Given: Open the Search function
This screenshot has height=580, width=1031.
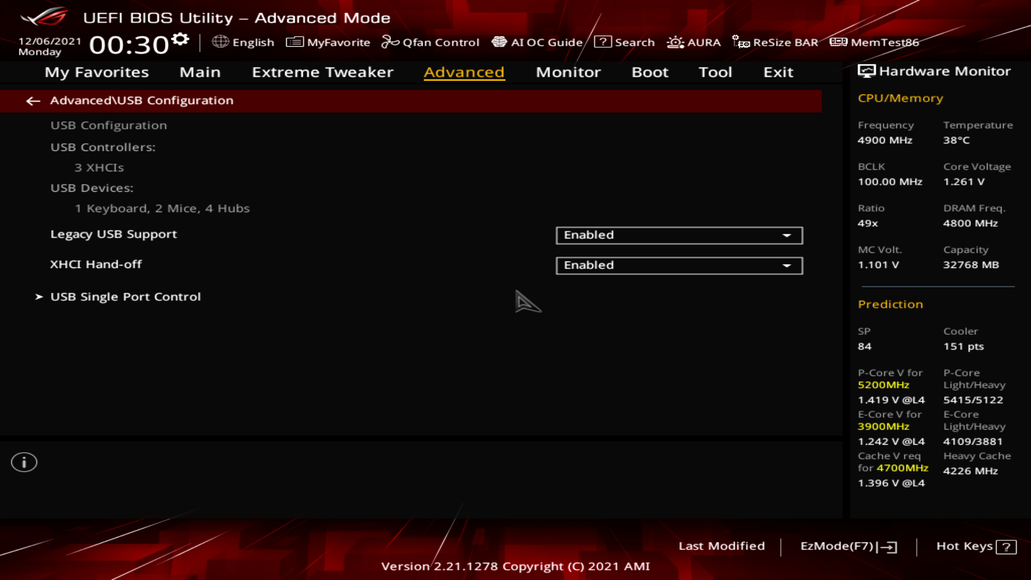Looking at the screenshot, I should point(625,42).
